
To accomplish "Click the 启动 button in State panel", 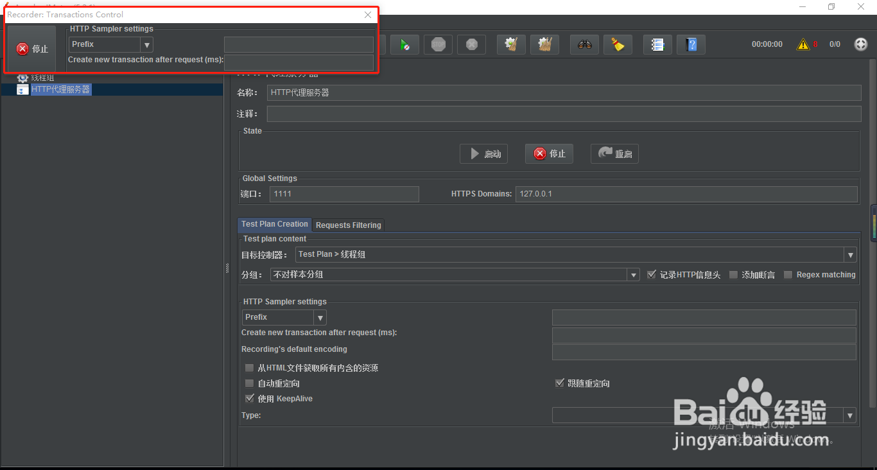I will tap(484, 154).
